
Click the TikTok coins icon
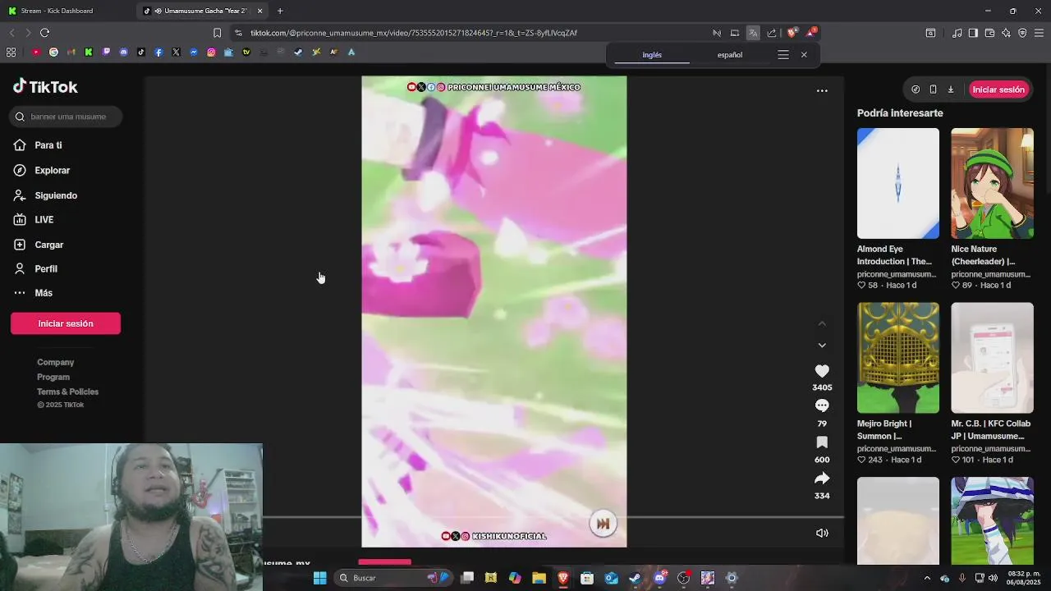click(916, 89)
